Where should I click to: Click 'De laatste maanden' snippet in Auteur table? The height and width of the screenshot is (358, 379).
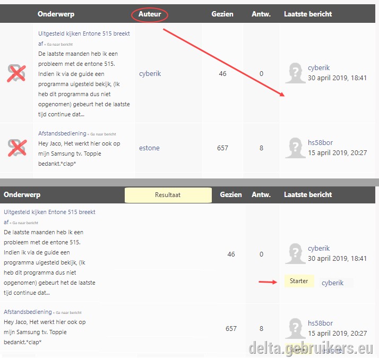tap(84, 84)
